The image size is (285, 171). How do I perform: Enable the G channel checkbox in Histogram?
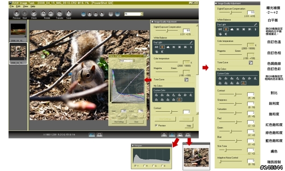pos(153,166)
